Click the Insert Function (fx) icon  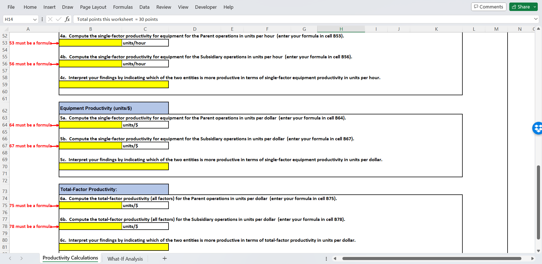tap(67, 19)
